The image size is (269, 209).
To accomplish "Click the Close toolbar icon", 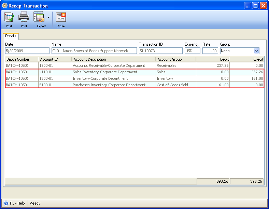I will pyautogui.click(x=61, y=17).
